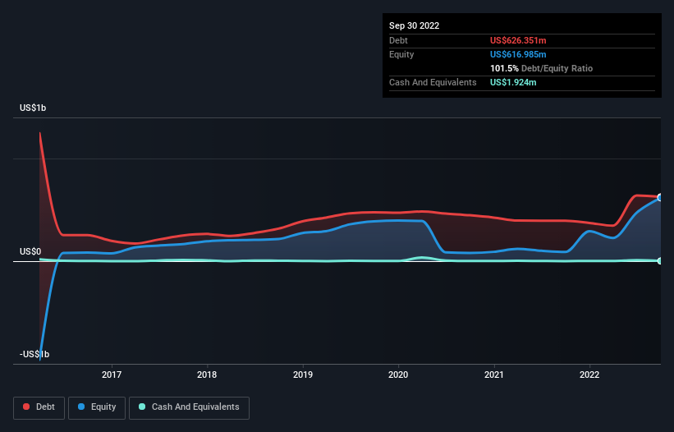Toggle Cash And Equivalents legend button
Viewport: 674px width, 432px height.
[189, 407]
